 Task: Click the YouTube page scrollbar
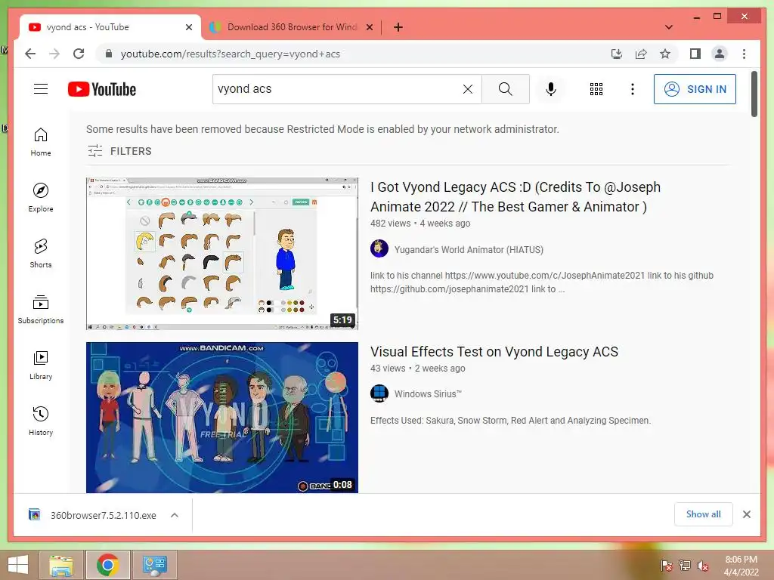click(x=754, y=94)
